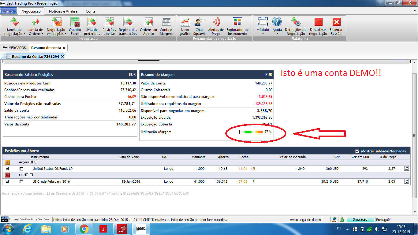The height and width of the screenshot is (235, 418).
Task: Expand the United States Oil Fund row
Action: coord(7,169)
